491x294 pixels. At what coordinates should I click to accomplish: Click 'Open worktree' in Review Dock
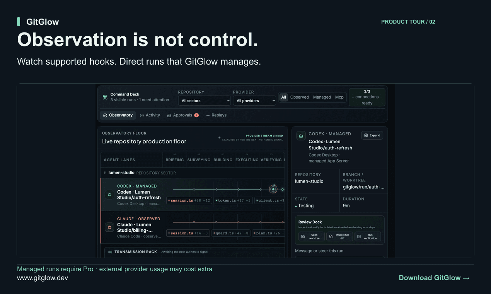[312, 236]
